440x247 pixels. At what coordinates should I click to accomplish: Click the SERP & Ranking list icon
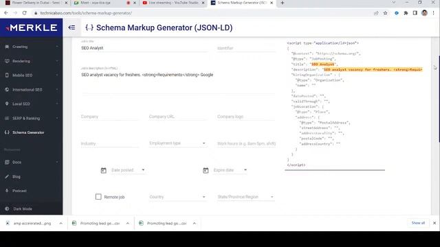(x=7, y=118)
